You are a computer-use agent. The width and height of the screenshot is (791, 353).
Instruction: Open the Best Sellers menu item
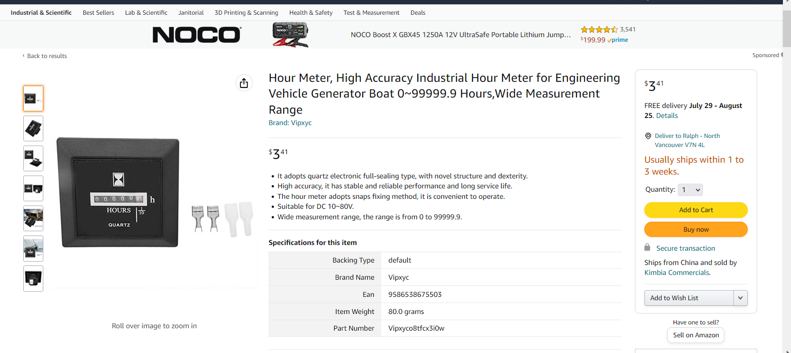(x=99, y=13)
